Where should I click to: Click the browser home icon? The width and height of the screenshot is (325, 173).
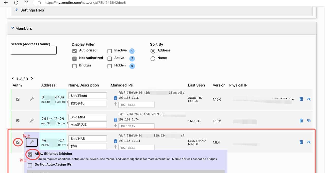click(27, 3)
